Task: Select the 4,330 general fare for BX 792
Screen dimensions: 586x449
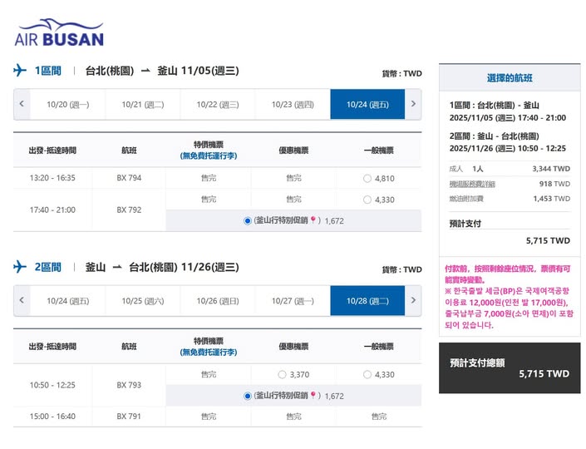Action: (x=367, y=200)
